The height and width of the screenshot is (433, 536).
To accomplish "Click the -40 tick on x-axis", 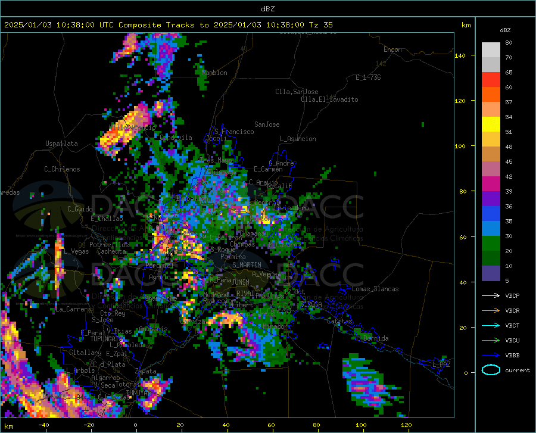I will click(x=43, y=425).
